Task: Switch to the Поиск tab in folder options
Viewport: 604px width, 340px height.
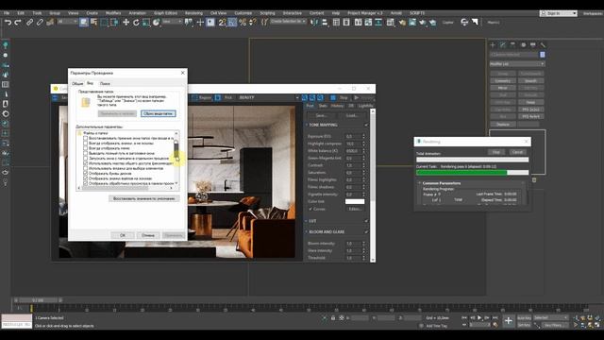Action: tap(105, 84)
